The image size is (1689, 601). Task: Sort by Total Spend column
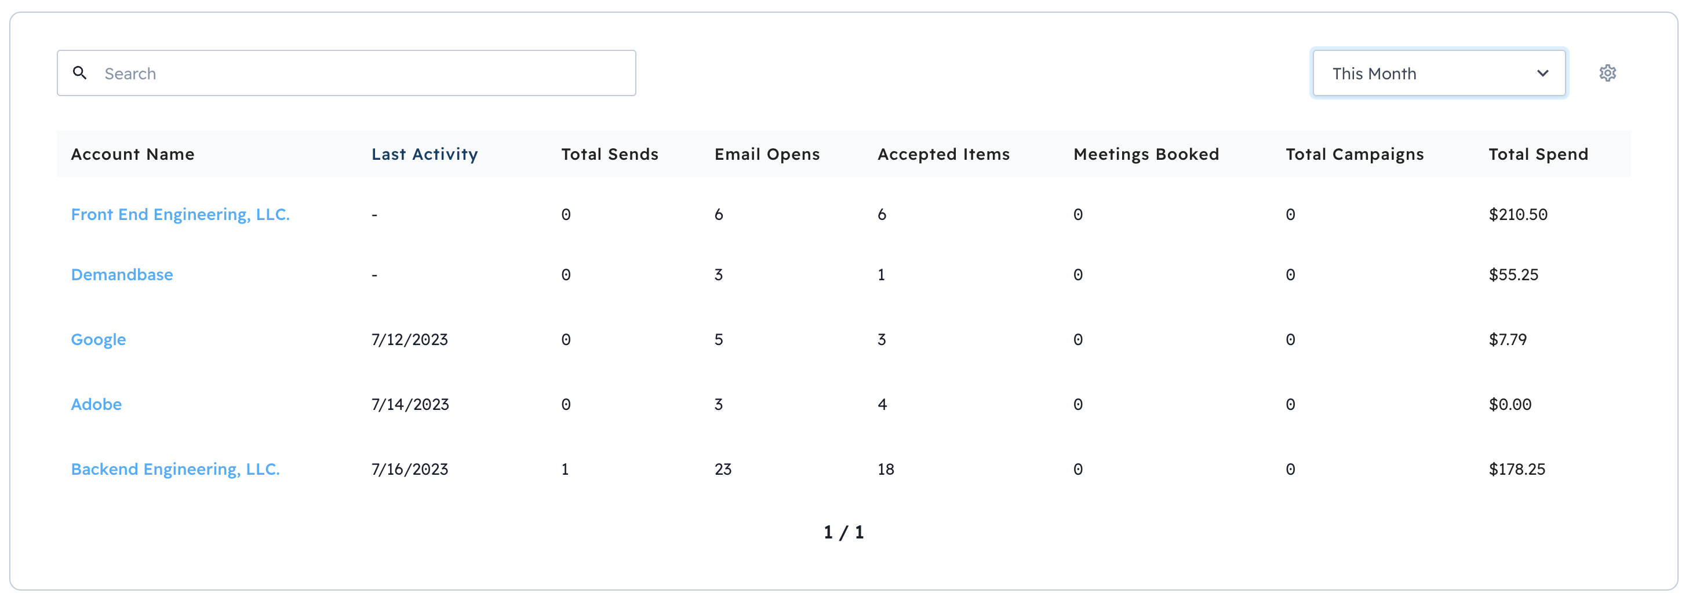tap(1538, 155)
